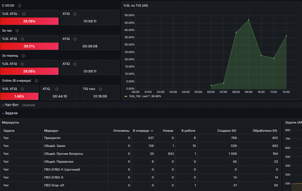Click info icon beside 'За час' heading

(x=17, y=31)
